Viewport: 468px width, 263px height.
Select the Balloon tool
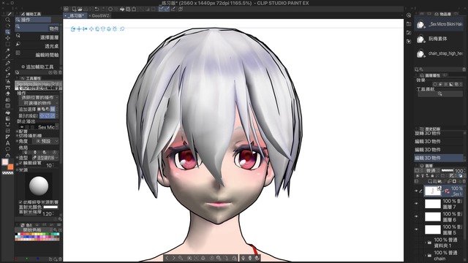(8, 149)
